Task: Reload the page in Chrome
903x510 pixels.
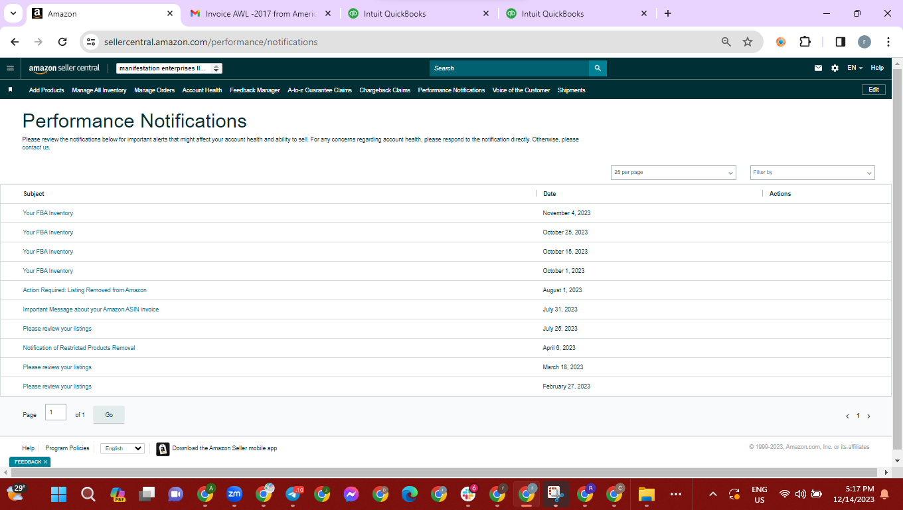Action: (x=62, y=42)
